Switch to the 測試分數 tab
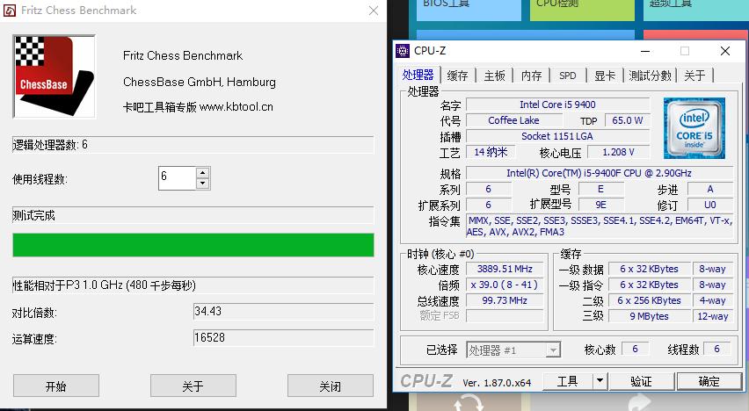Screen dimensions: 749x411 point(650,76)
